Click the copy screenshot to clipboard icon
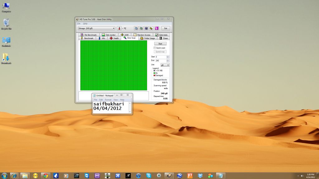 141,28
